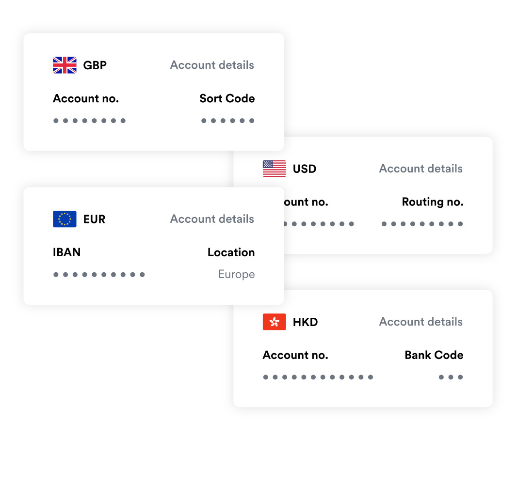This screenshot has width=518, height=498.
Task: Reveal the hidden GBP account number
Action: tap(89, 121)
